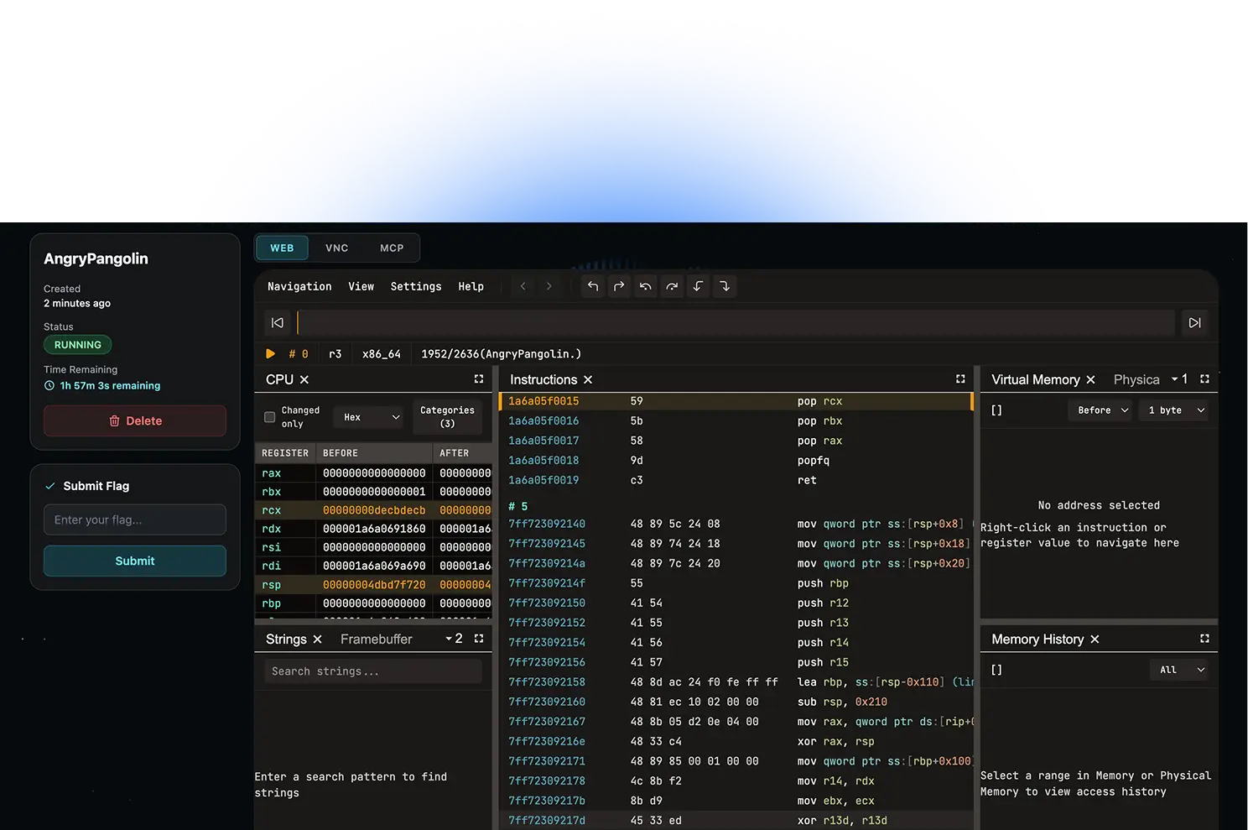
Task: Click the curved undo-style step icon
Action: (x=645, y=286)
